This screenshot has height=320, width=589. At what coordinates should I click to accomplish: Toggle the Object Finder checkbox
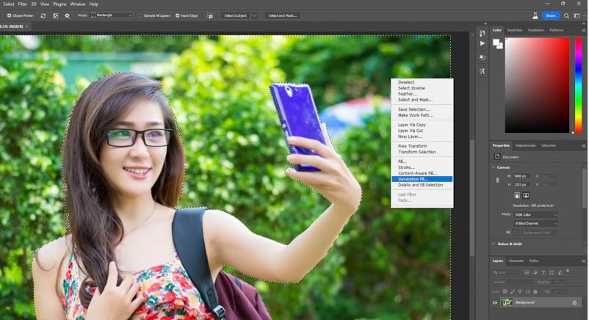click(x=8, y=15)
